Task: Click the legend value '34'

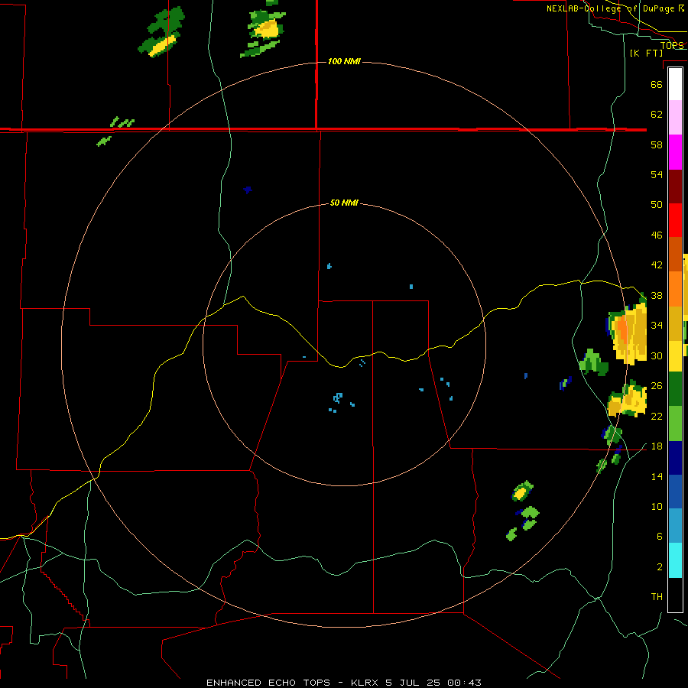Action: point(657,326)
